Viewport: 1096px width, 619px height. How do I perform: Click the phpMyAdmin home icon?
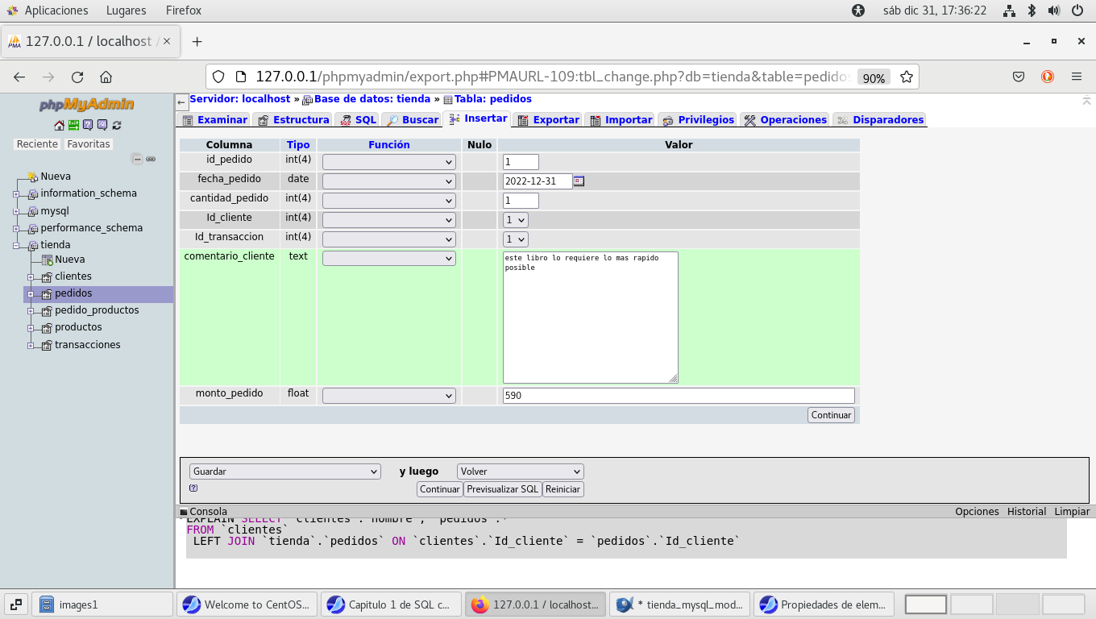(59, 125)
